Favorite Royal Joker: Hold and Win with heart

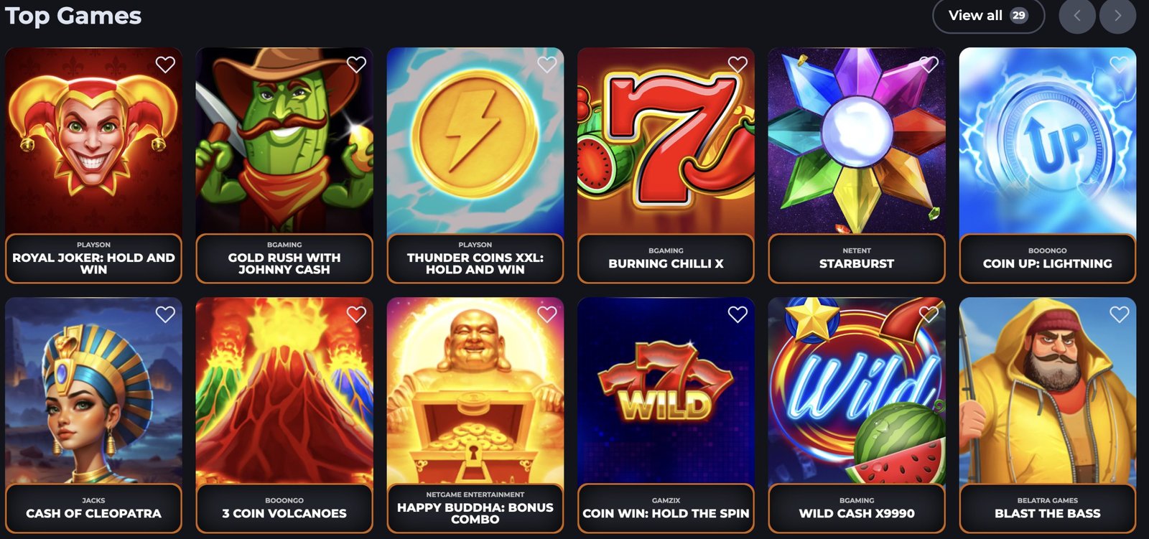tap(165, 65)
